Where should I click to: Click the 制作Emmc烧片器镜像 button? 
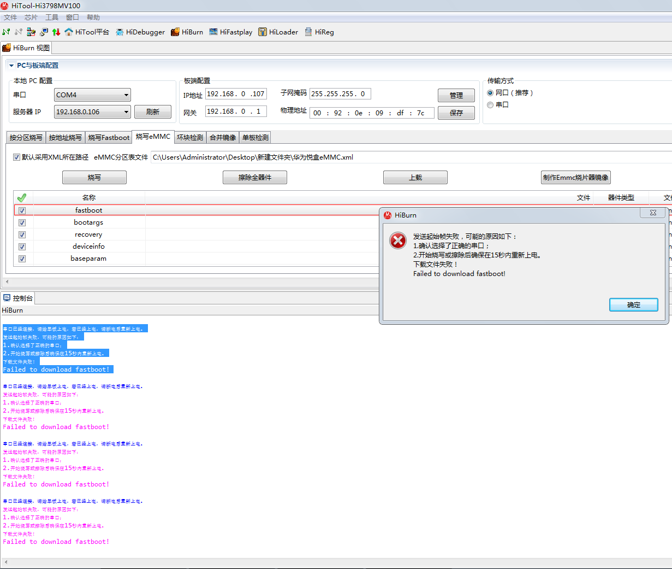click(576, 178)
